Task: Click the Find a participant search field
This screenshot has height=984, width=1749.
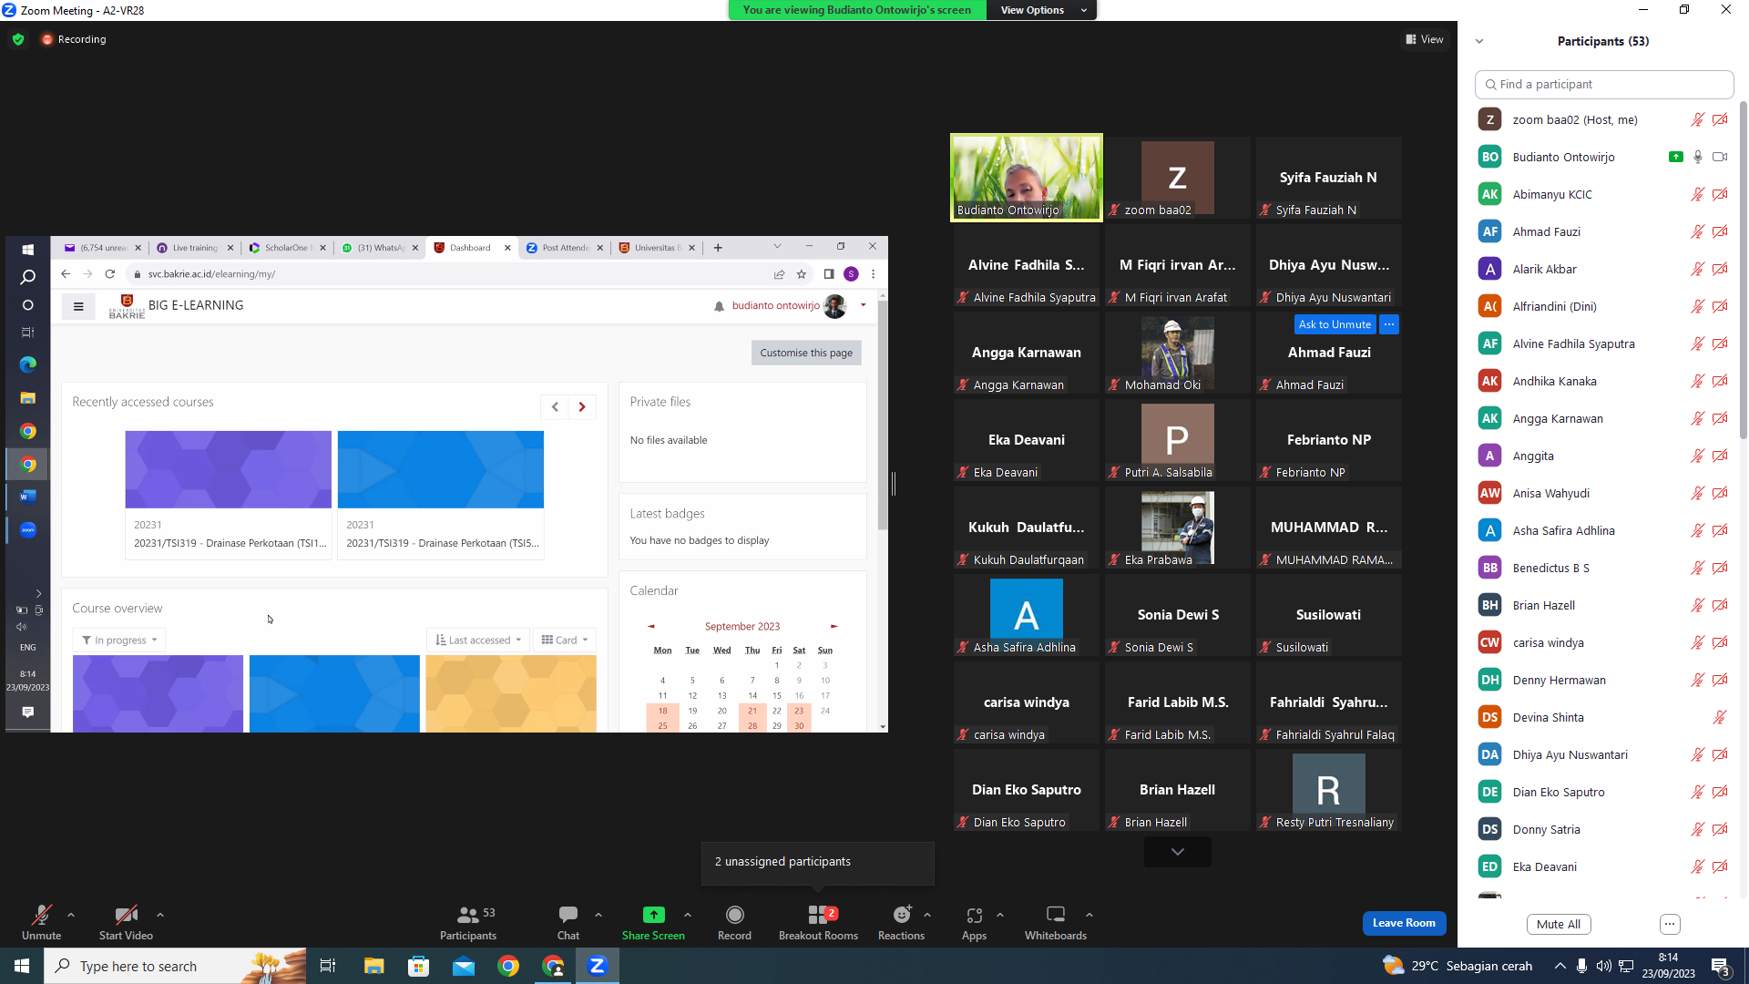Action: (x=1604, y=84)
